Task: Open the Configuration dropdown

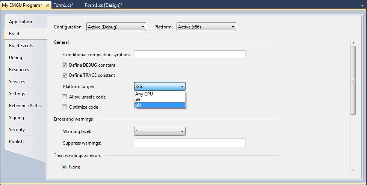Action: pos(116,27)
